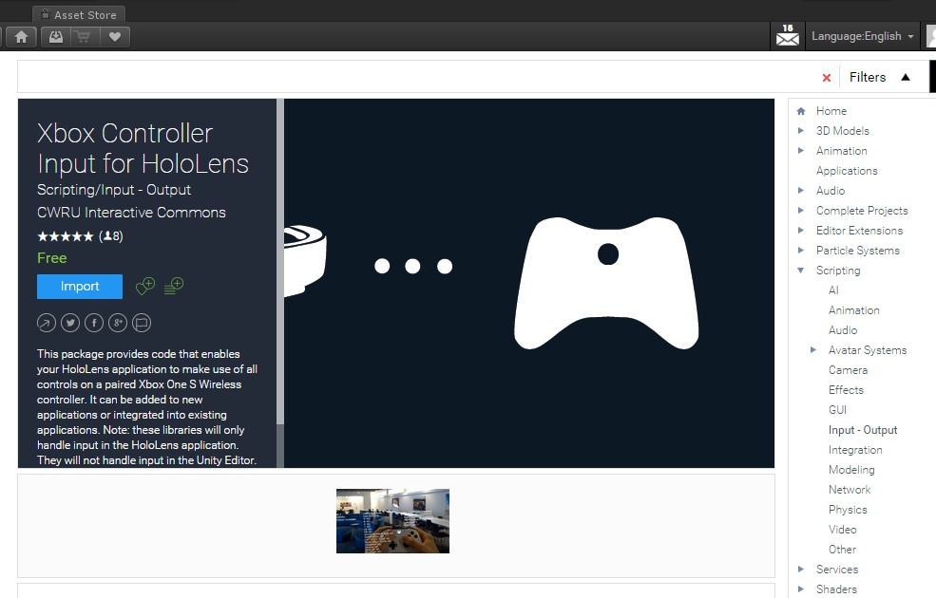Go to Home in category list
Image resolution: width=936 pixels, height=598 pixels.
pos(831,111)
